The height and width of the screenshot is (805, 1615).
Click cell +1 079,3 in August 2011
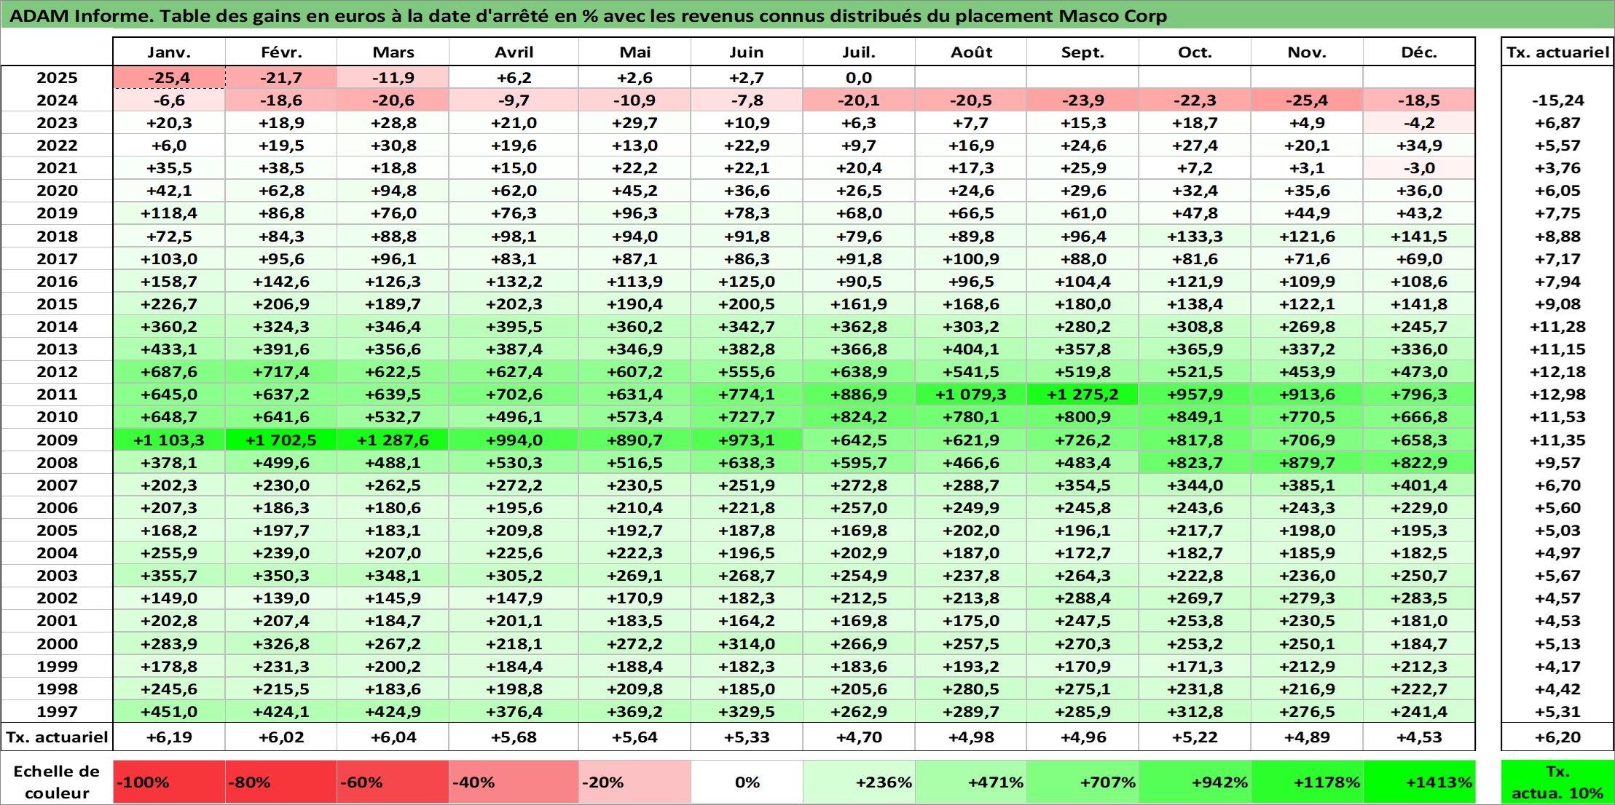pyautogui.click(x=971, y=394)
